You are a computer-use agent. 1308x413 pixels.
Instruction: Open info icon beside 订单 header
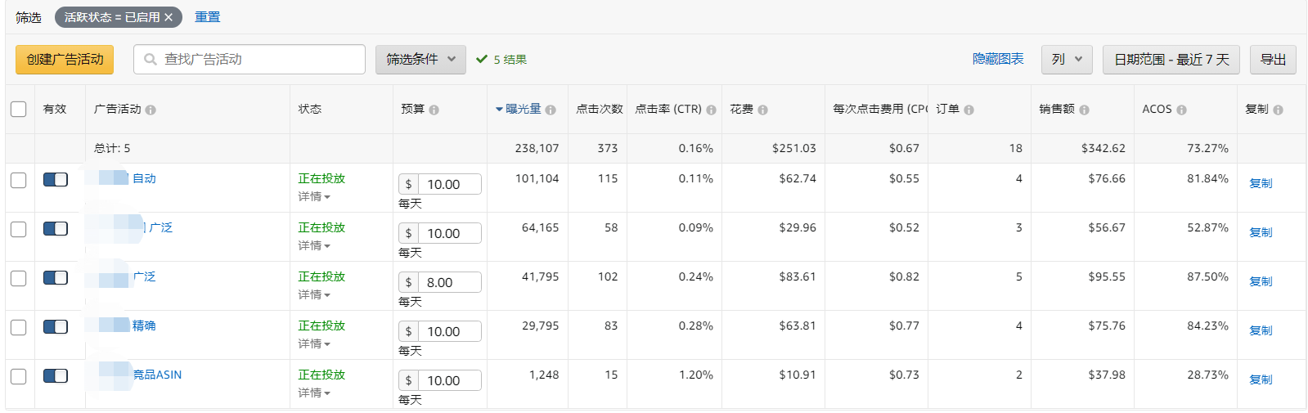(969, 110)
